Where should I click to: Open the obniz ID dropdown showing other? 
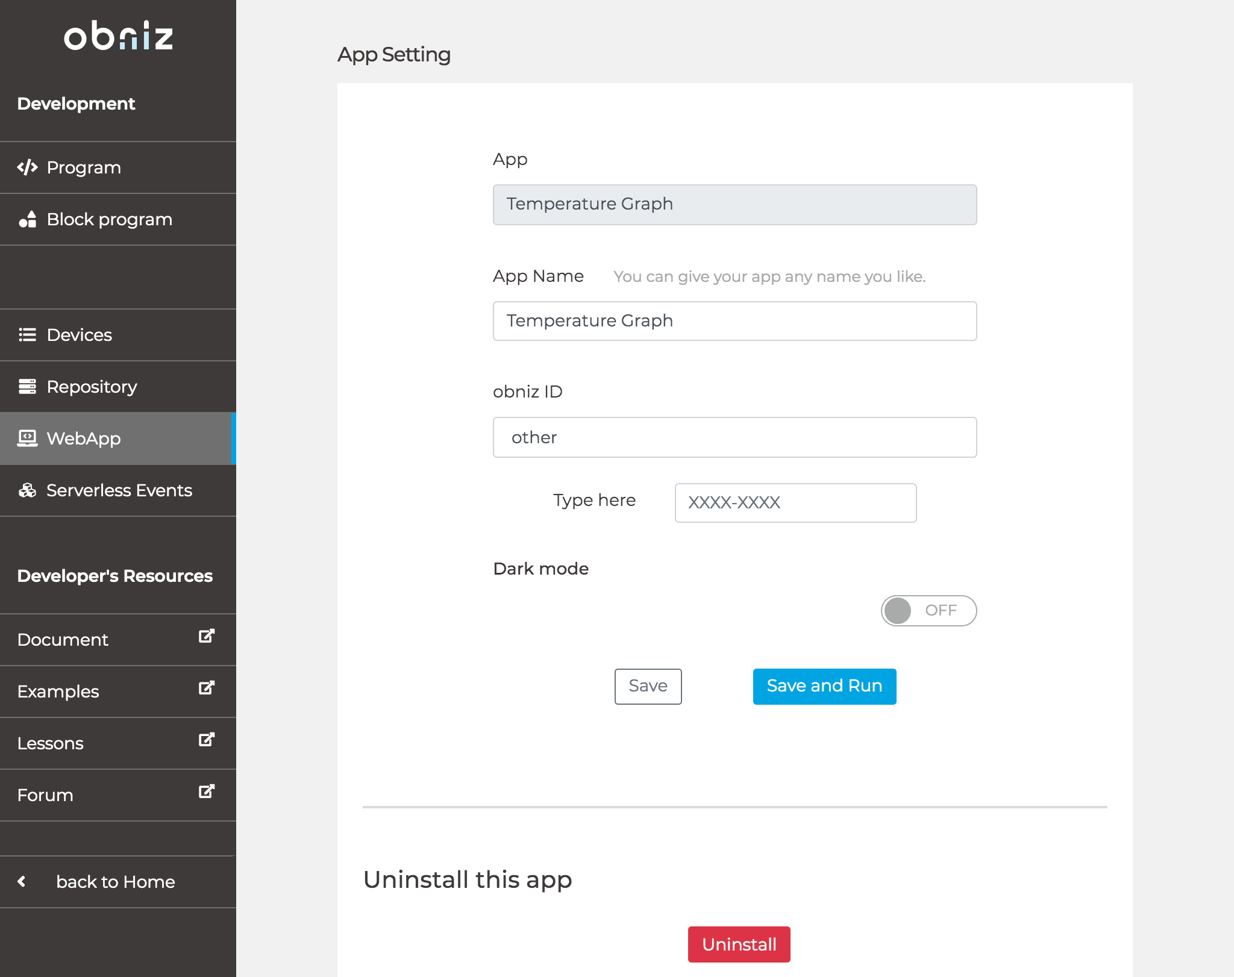click(734, 437)
